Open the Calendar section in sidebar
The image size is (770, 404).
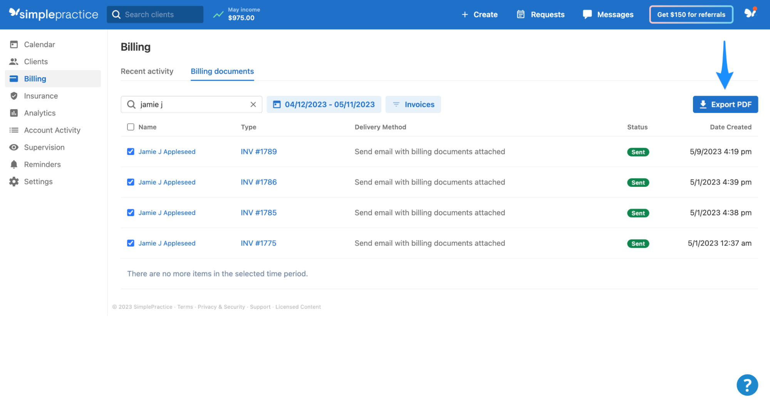(x=39, y=44)
